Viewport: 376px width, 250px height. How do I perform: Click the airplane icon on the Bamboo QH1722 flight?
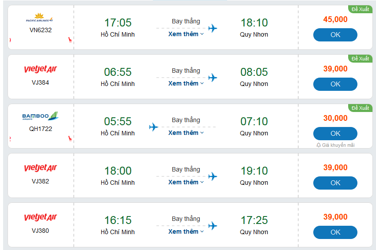click(153, 127)
